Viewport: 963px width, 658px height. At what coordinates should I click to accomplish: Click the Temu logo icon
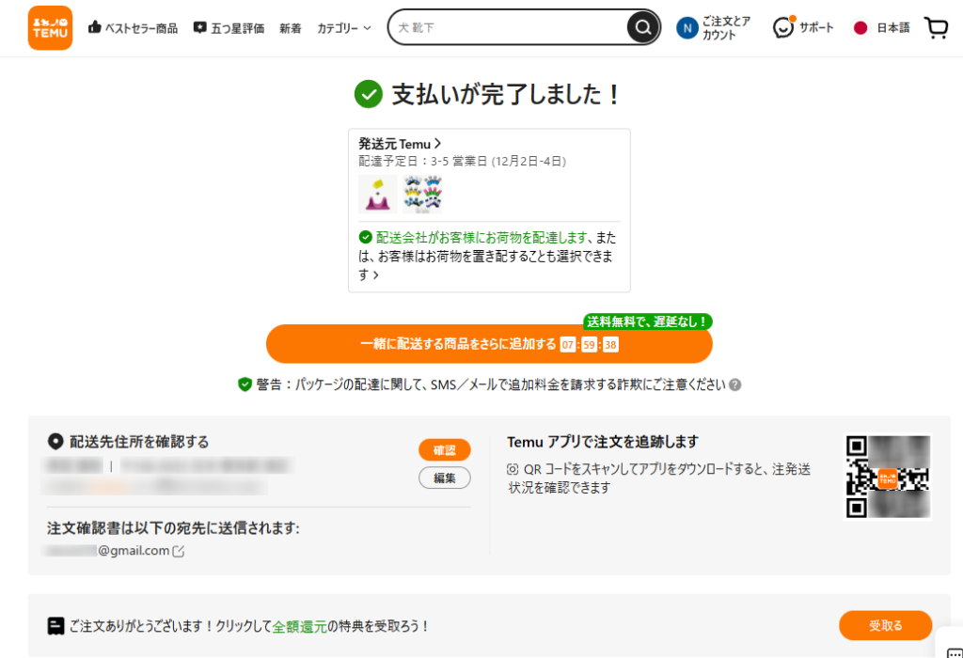tap(50, 28)
